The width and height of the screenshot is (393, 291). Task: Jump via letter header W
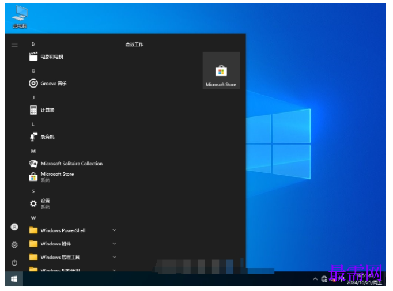click(33, 218)
